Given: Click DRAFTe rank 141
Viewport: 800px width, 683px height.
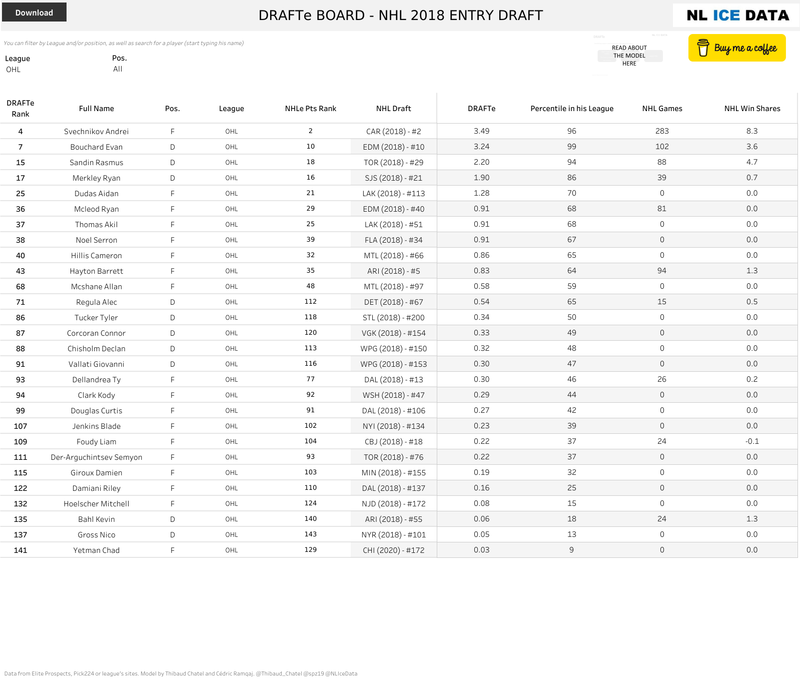Looking at the screenshot, I should [21, 550].
